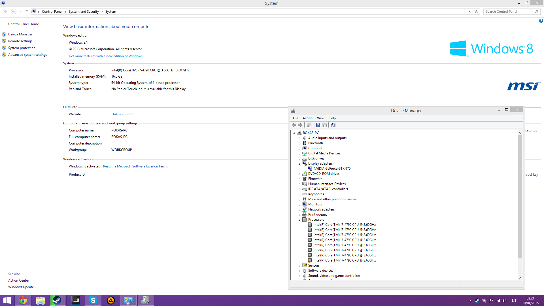The width and height of the screenshot is (544, 306).
Task: Collapse the Display adapters category
Action: [299, 164]
